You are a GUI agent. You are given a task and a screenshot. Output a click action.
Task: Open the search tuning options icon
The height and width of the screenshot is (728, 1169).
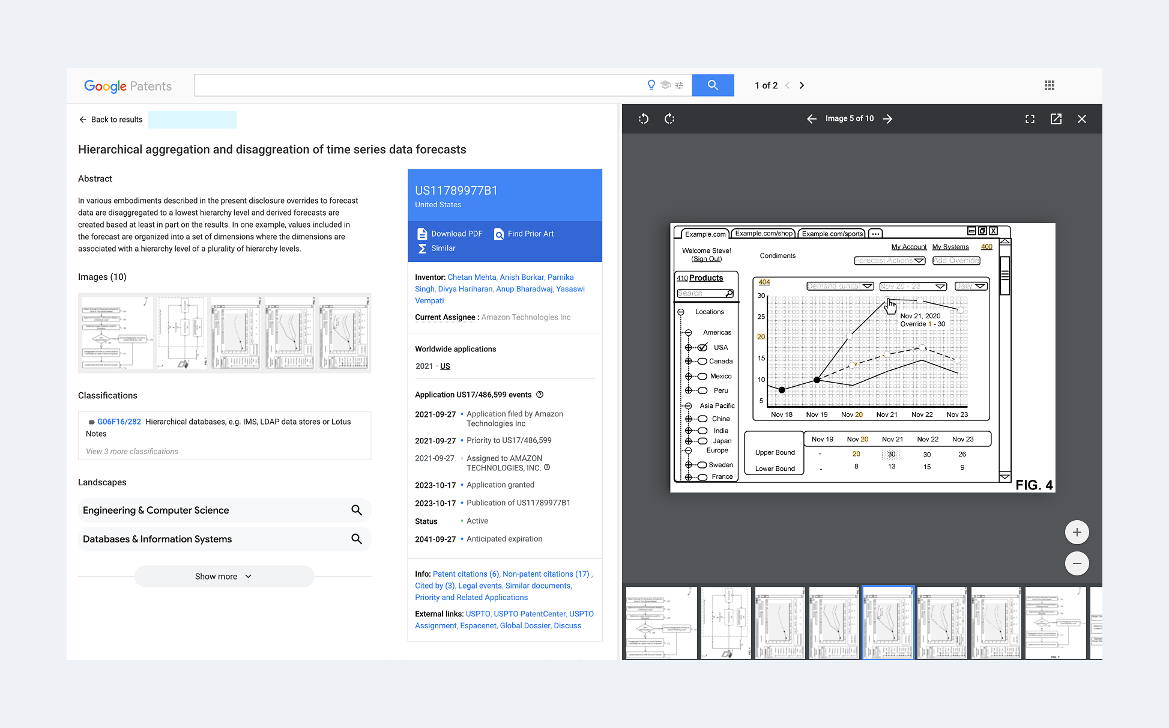[x=679, y=85]
